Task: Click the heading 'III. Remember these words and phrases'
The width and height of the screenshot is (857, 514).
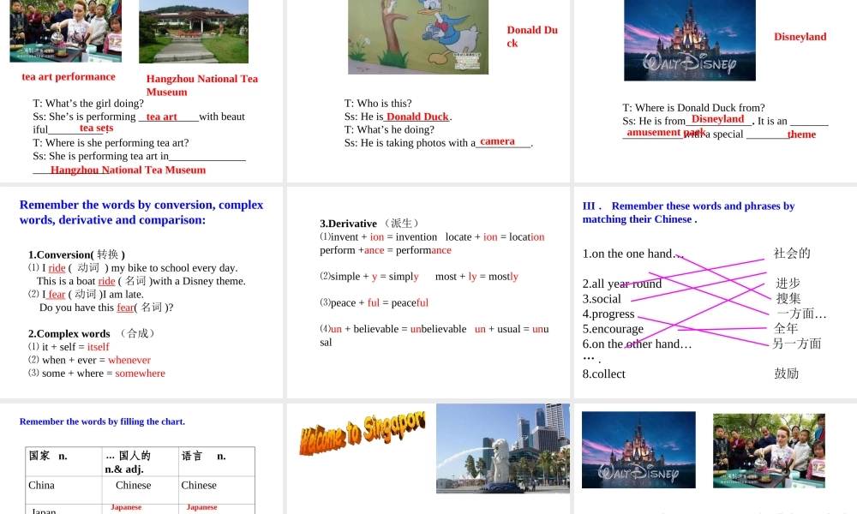Action: point(689,212)
